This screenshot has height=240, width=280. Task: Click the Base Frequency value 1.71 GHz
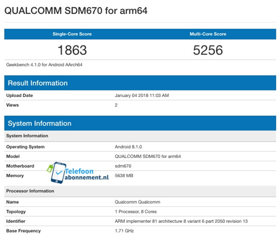click(124, 231)
